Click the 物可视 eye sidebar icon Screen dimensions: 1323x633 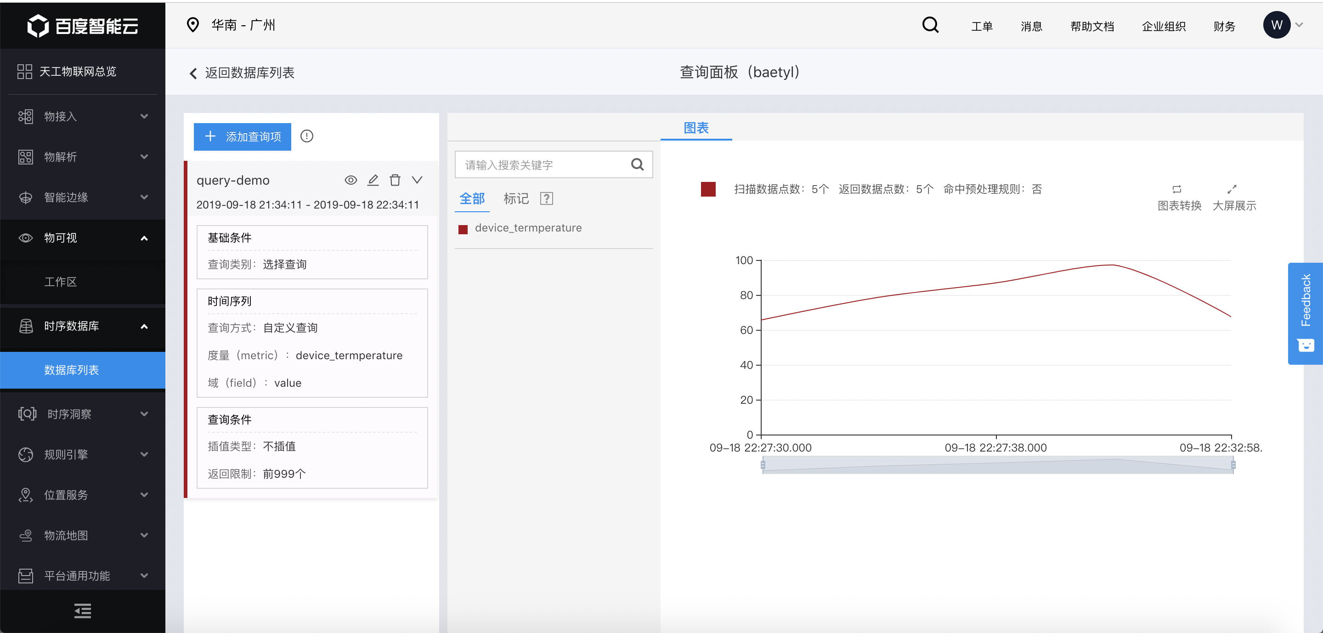coord(25,237)
